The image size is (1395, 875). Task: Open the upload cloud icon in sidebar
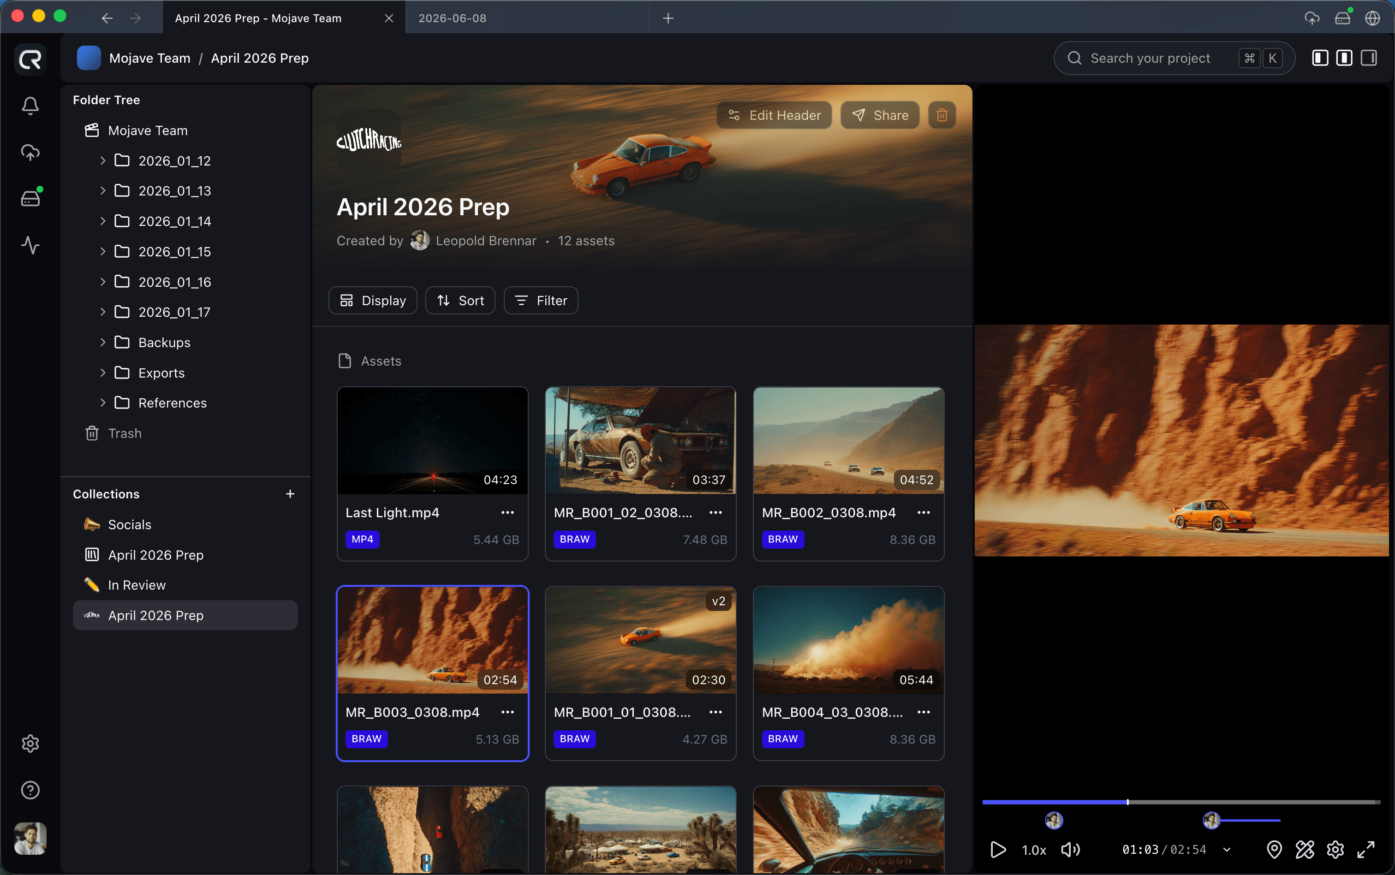click(x=30, y=152)
